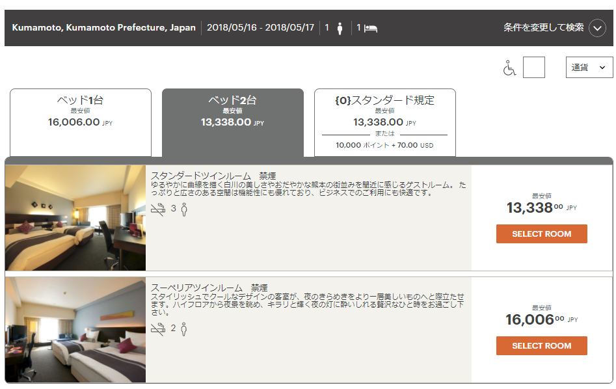The width and height of the screenshot is (616, 389).
Task: Click the 2-guest occupancy person icon
Action: pyautogui.click(x=184, y=329)
